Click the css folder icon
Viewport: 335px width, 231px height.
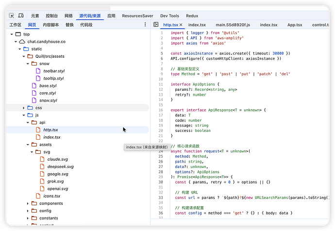click(30, 108)
